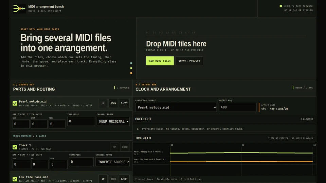Click the Track 1 DOWN button

tap(125, 147)
